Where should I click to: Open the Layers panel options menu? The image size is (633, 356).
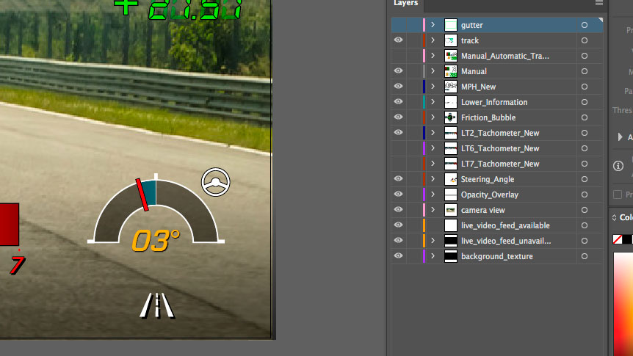(x=598, y=3)
